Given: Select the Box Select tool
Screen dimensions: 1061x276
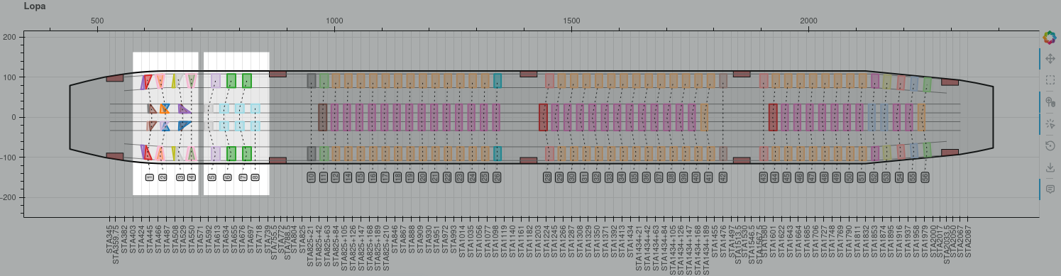Looking at the screenshot, I should pos(1050,80).
